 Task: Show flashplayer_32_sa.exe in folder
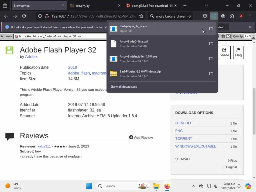211,28
